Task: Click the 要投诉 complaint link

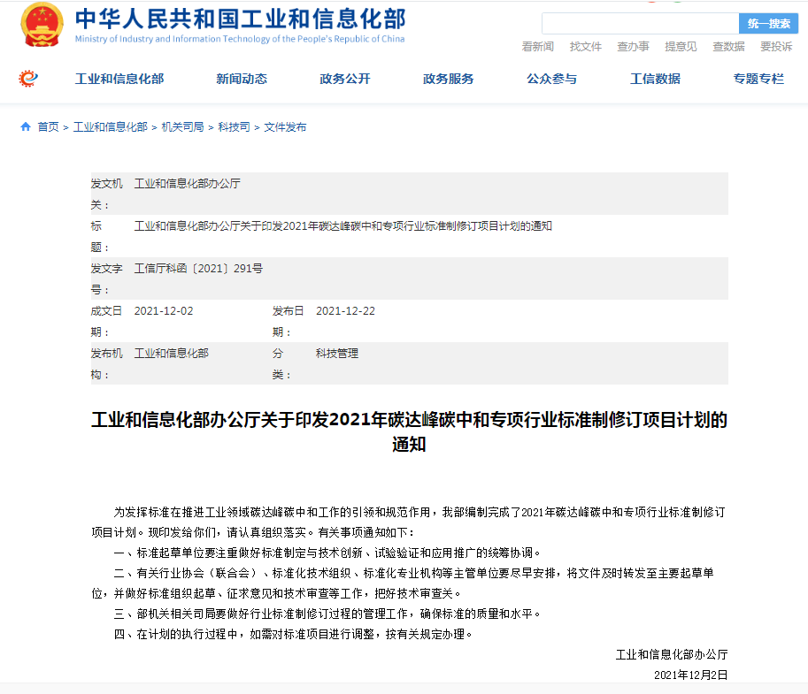Action: [776, 47]
